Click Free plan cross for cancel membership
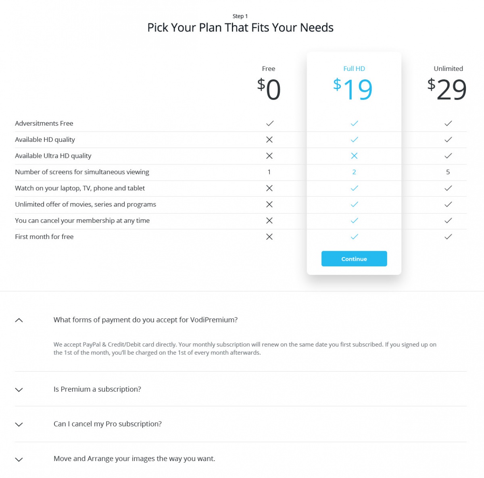Image resolution: width=484 pixels, height=478 pixels. point(269,220)
